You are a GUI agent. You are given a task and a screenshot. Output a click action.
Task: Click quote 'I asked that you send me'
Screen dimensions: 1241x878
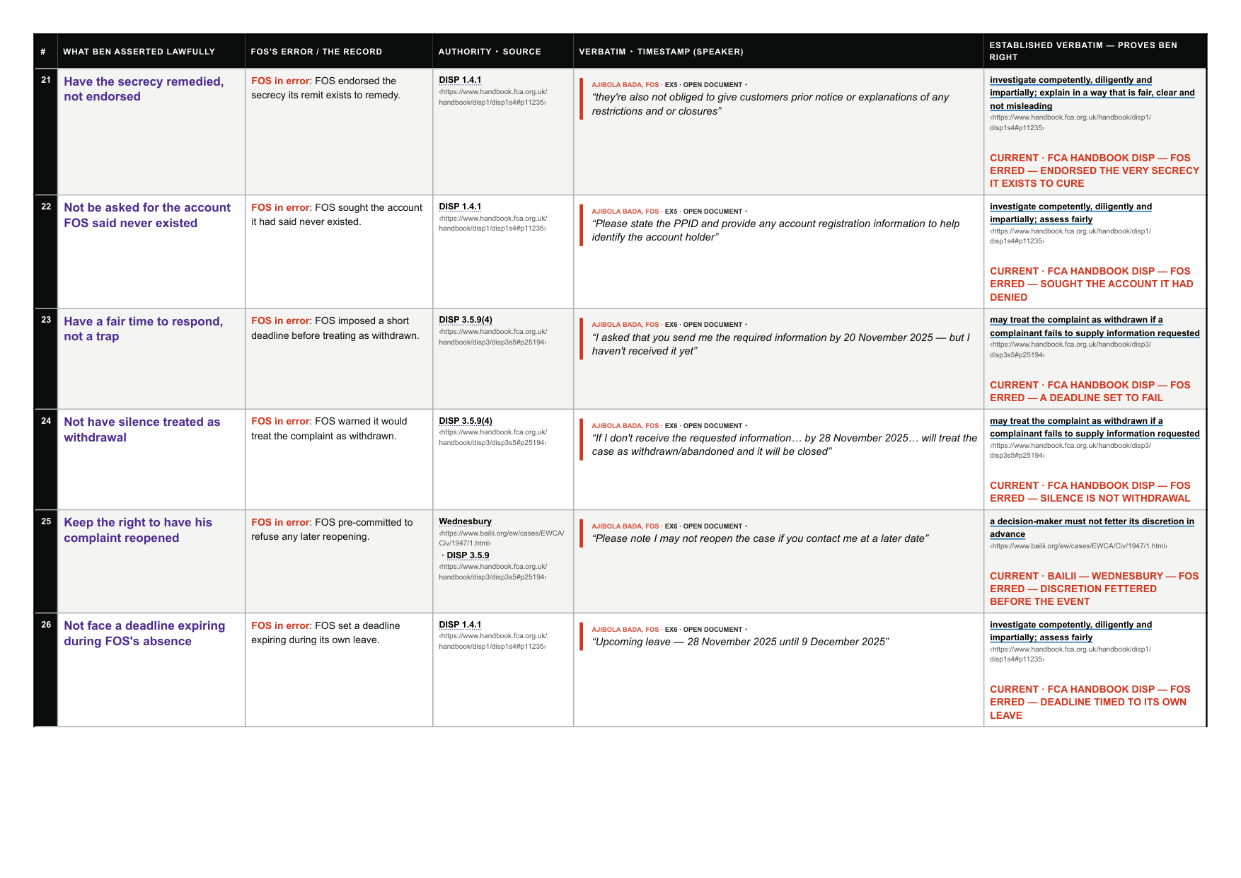tap(780, 344)
